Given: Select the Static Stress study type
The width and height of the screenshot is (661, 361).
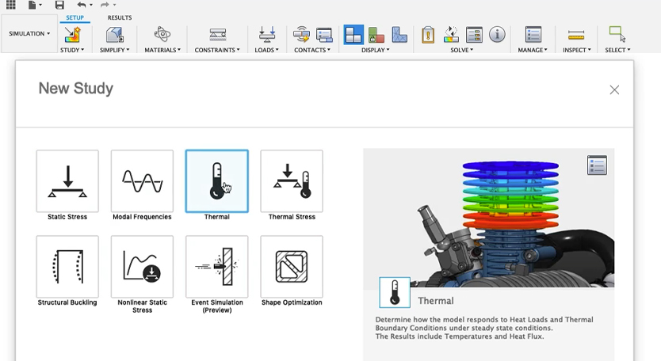Looking at the screenshot, I should 67,181.
